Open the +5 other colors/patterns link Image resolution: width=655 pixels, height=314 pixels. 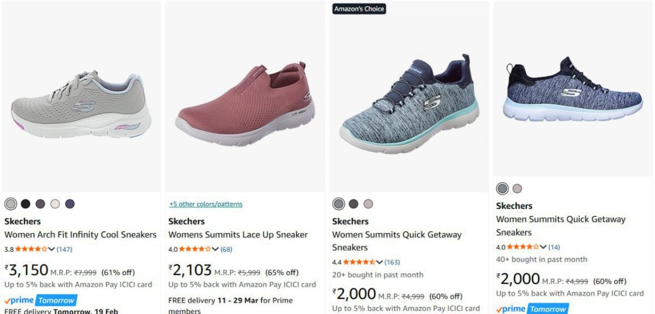205,204
